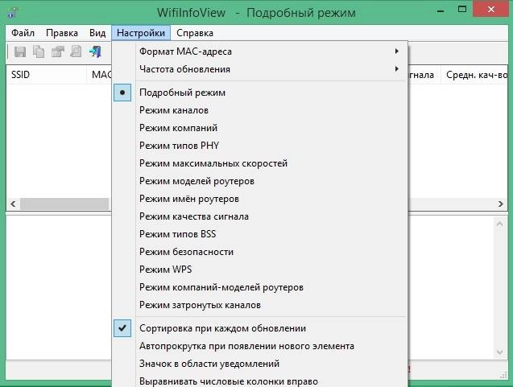Open the Правка menu

tap(62, 33)
